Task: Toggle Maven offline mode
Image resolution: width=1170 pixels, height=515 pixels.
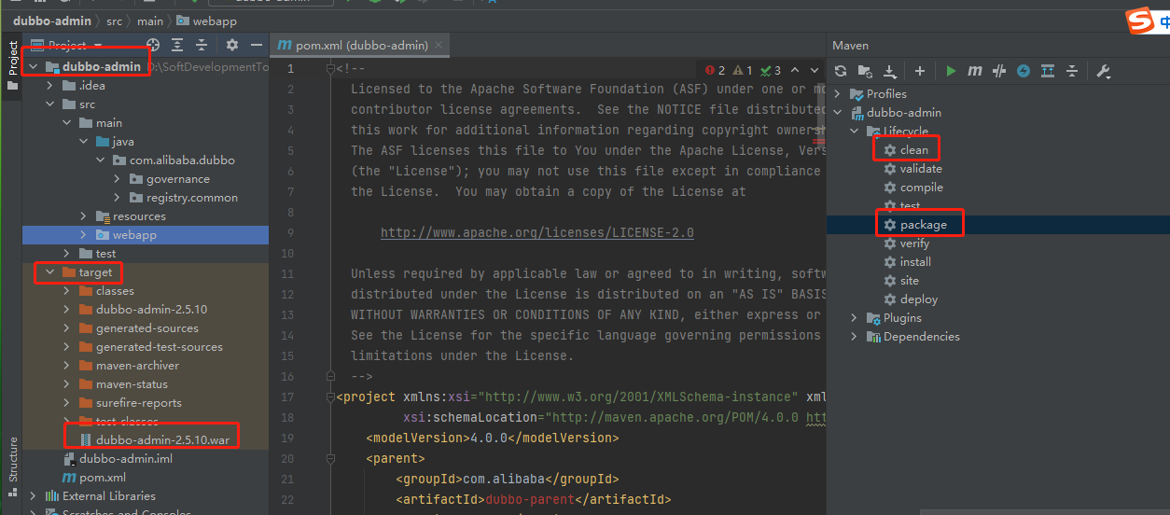Action: pyautogui.click(x=1024, y=71)
